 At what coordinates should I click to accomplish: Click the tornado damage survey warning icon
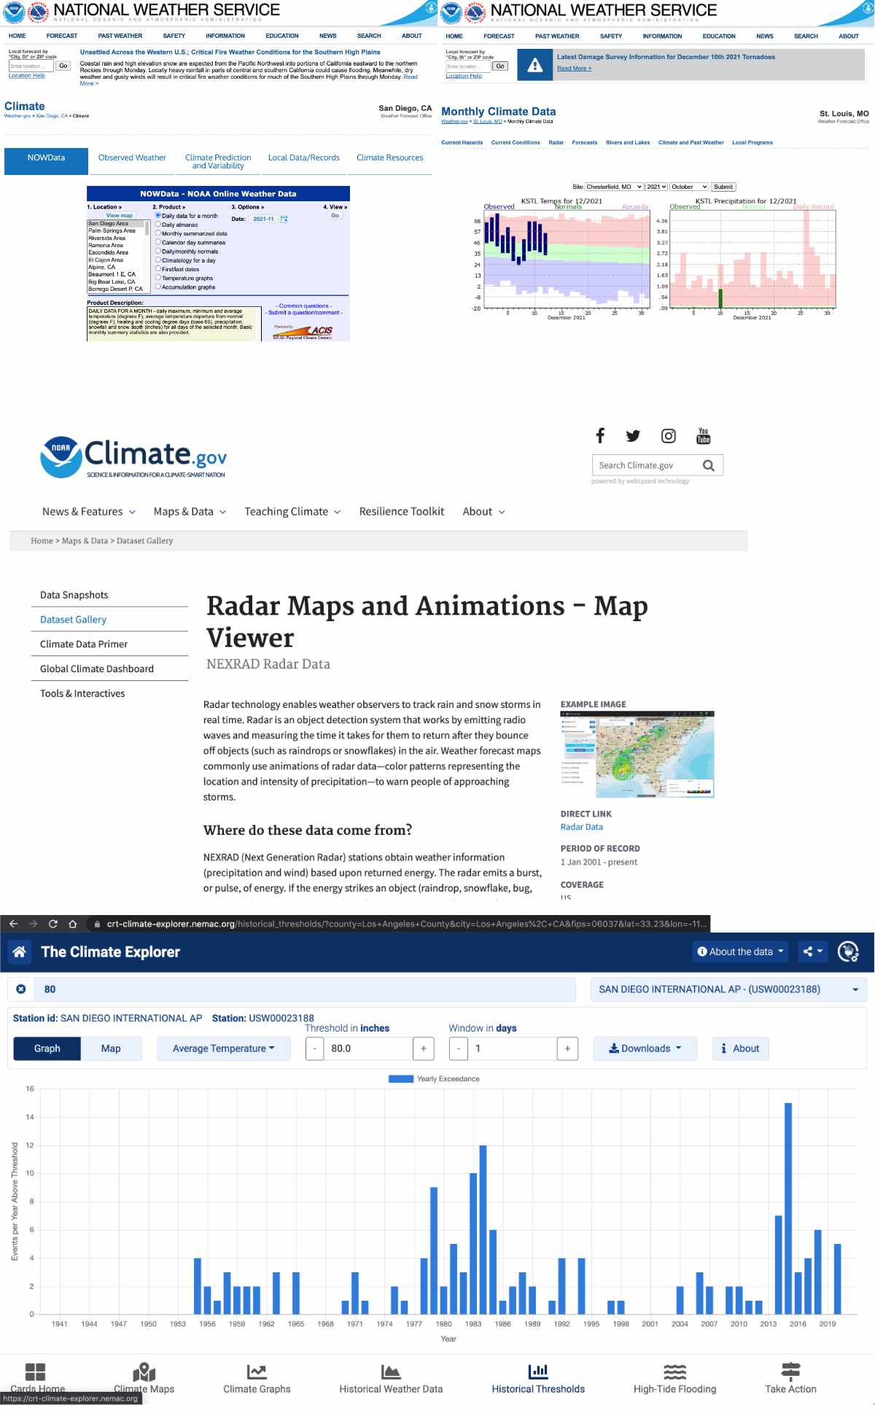535,65
